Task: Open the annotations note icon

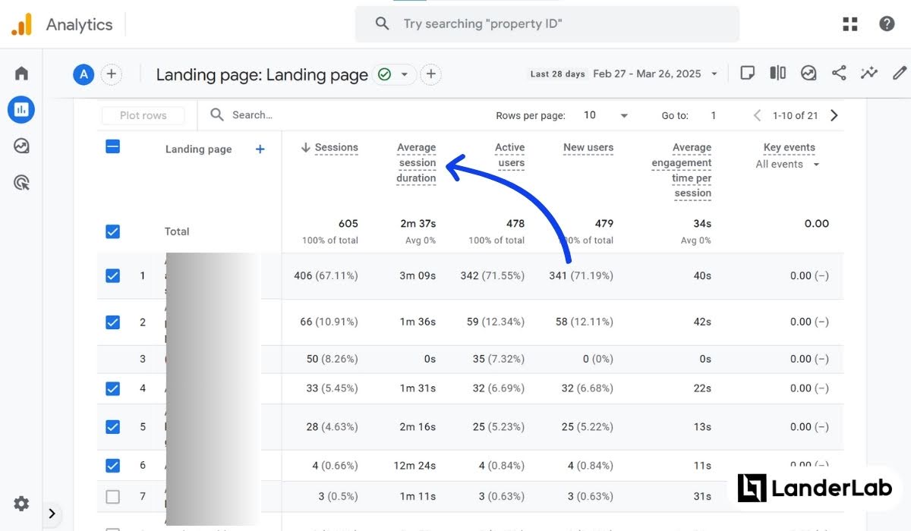Action: tap(748, 73)
